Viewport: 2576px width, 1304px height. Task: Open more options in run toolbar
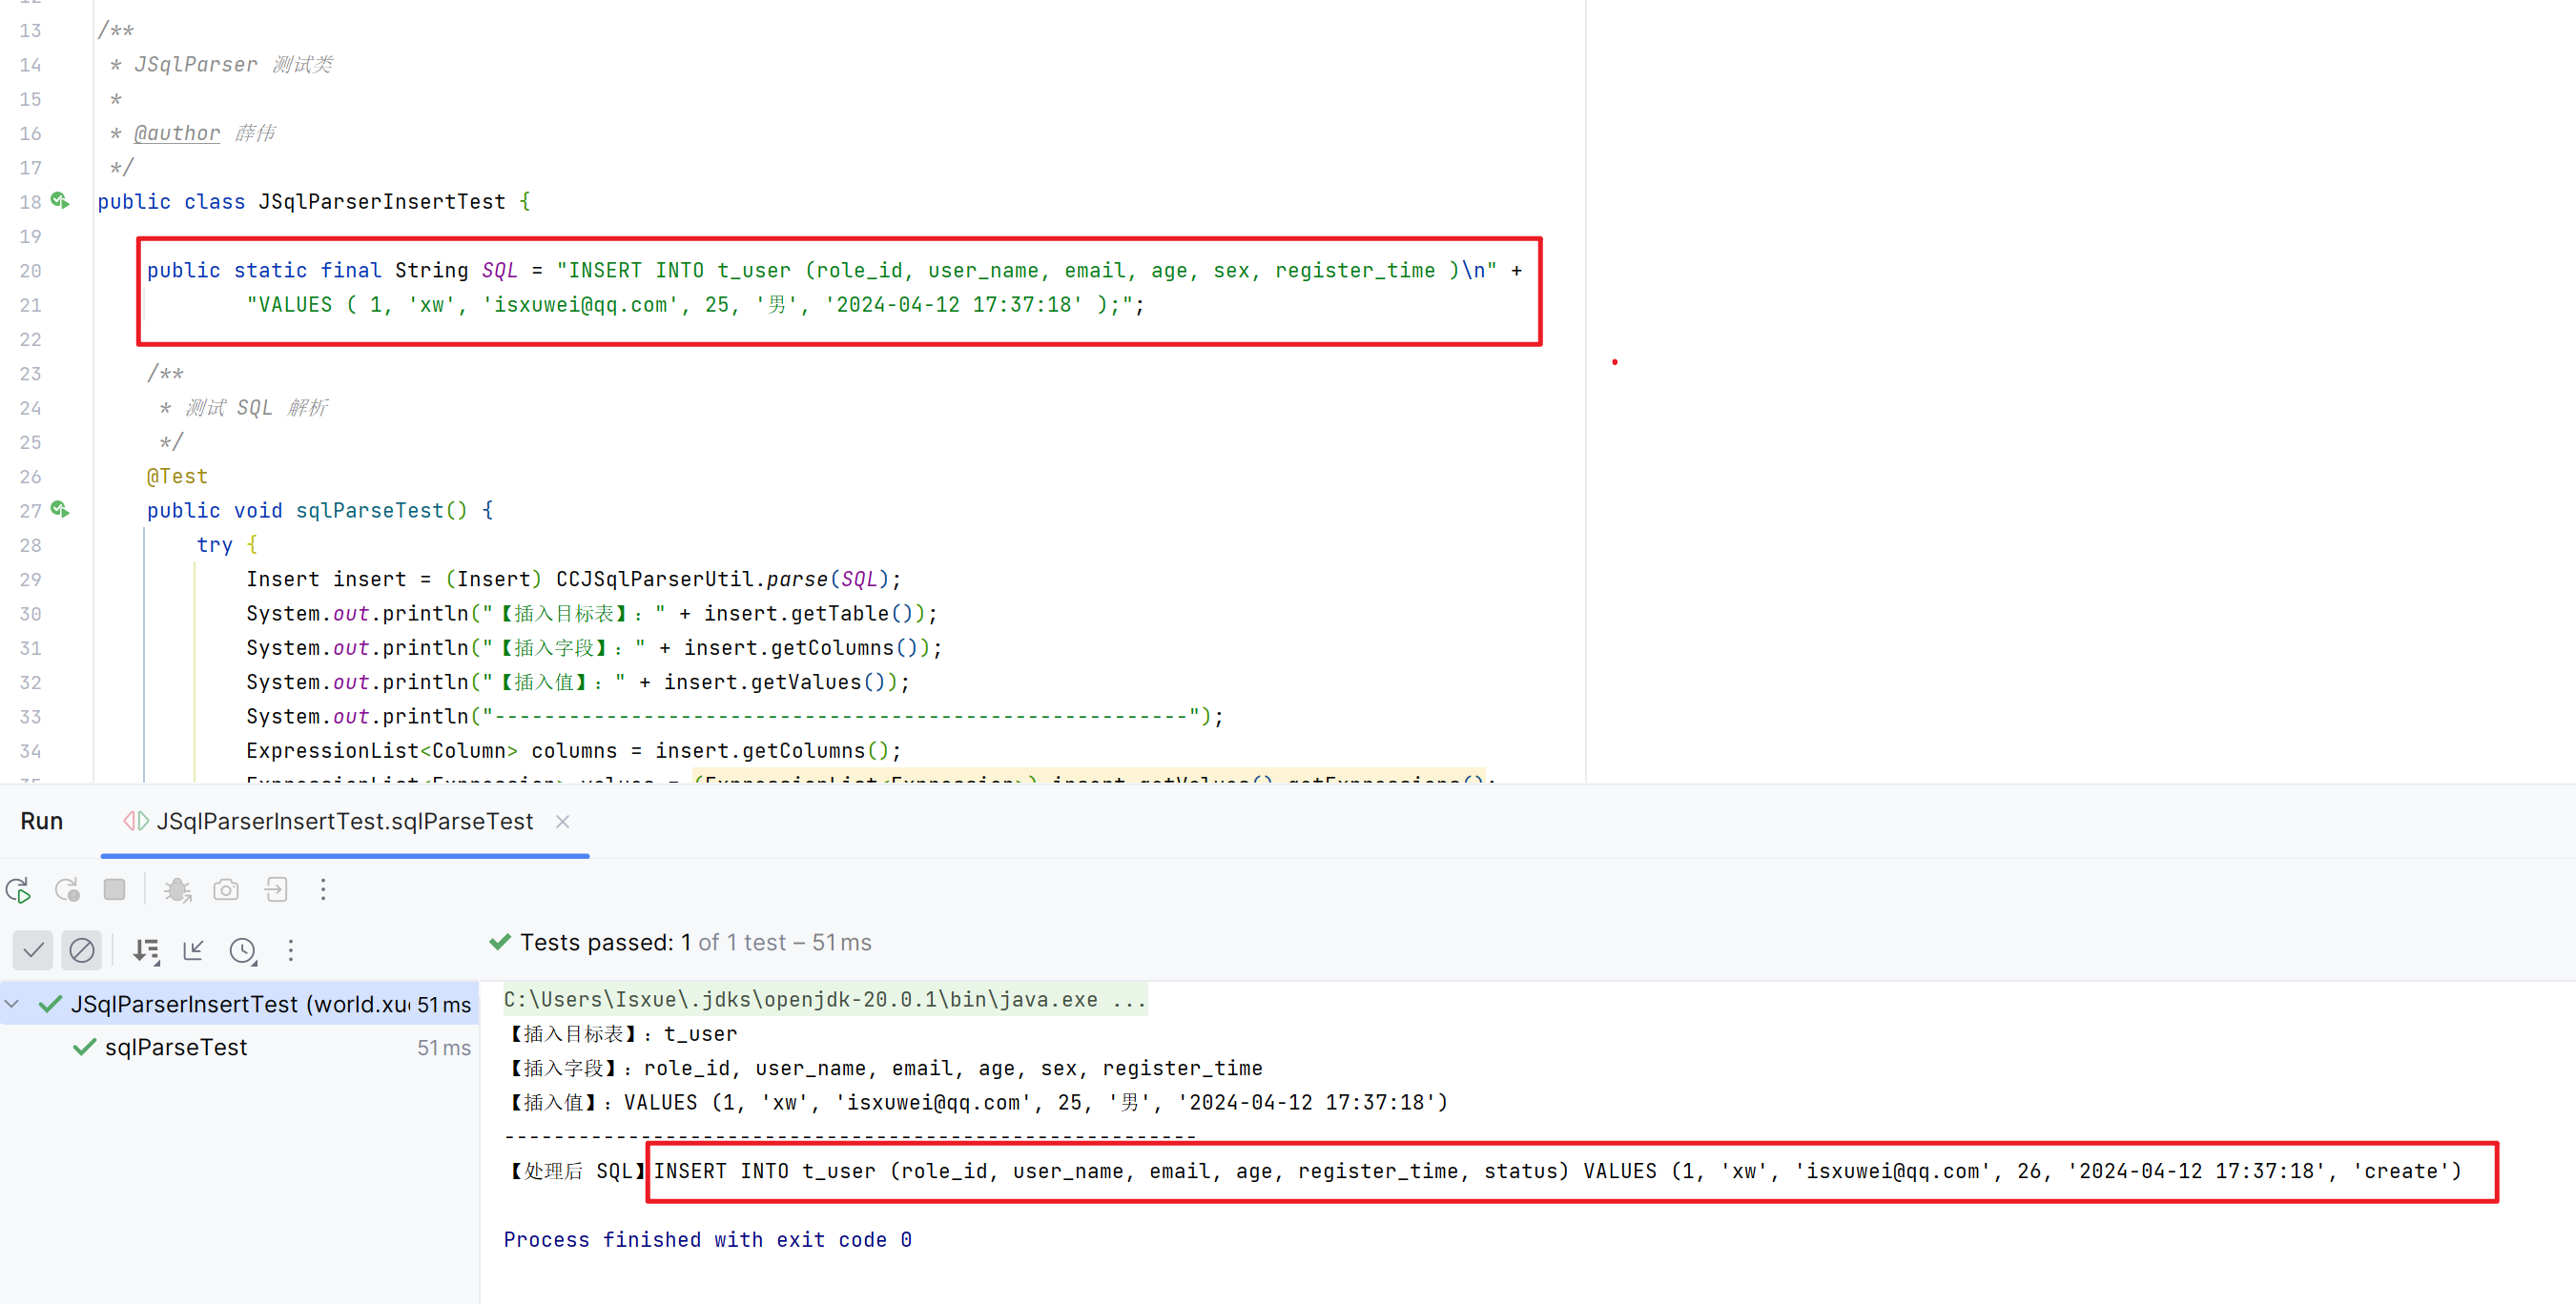click(323, 889)
